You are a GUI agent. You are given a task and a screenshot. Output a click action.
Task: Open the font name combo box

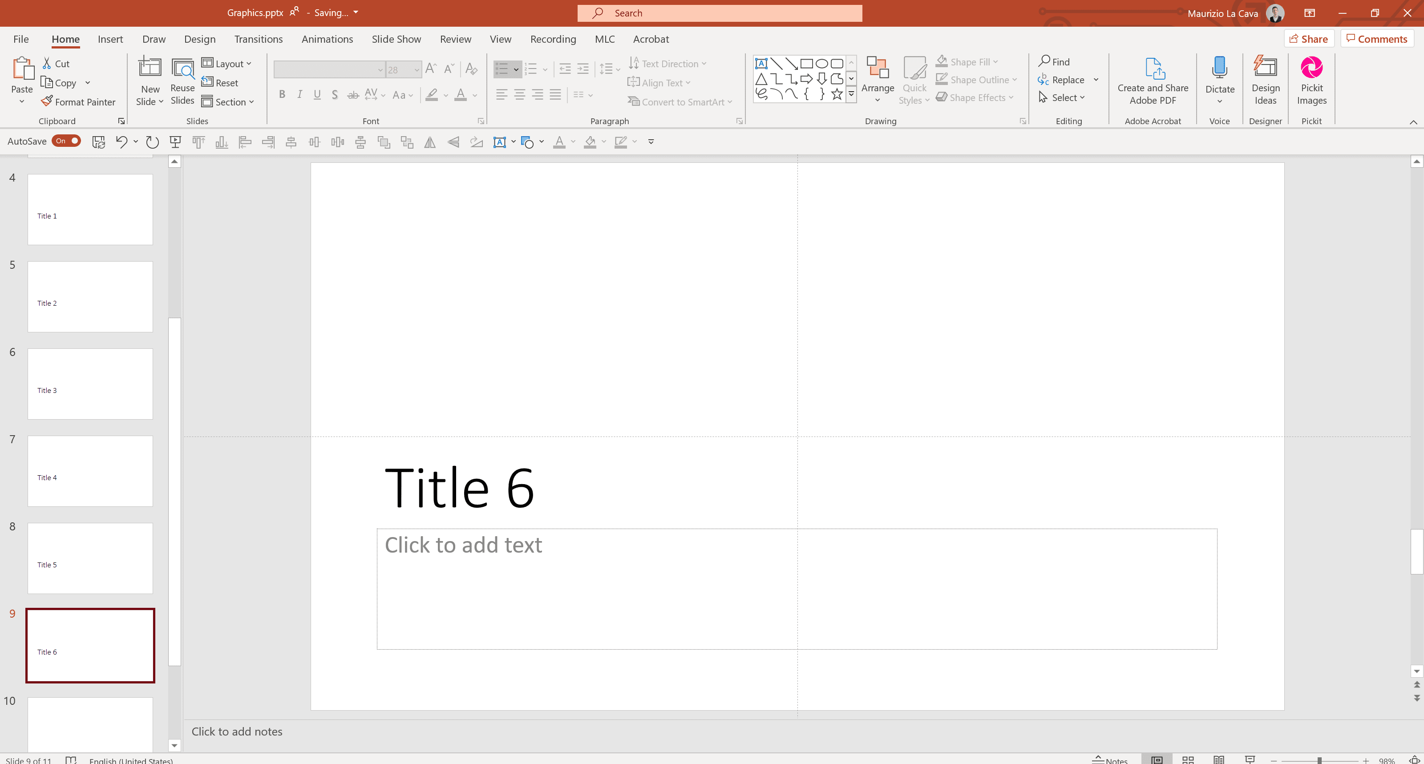(329, 70)
